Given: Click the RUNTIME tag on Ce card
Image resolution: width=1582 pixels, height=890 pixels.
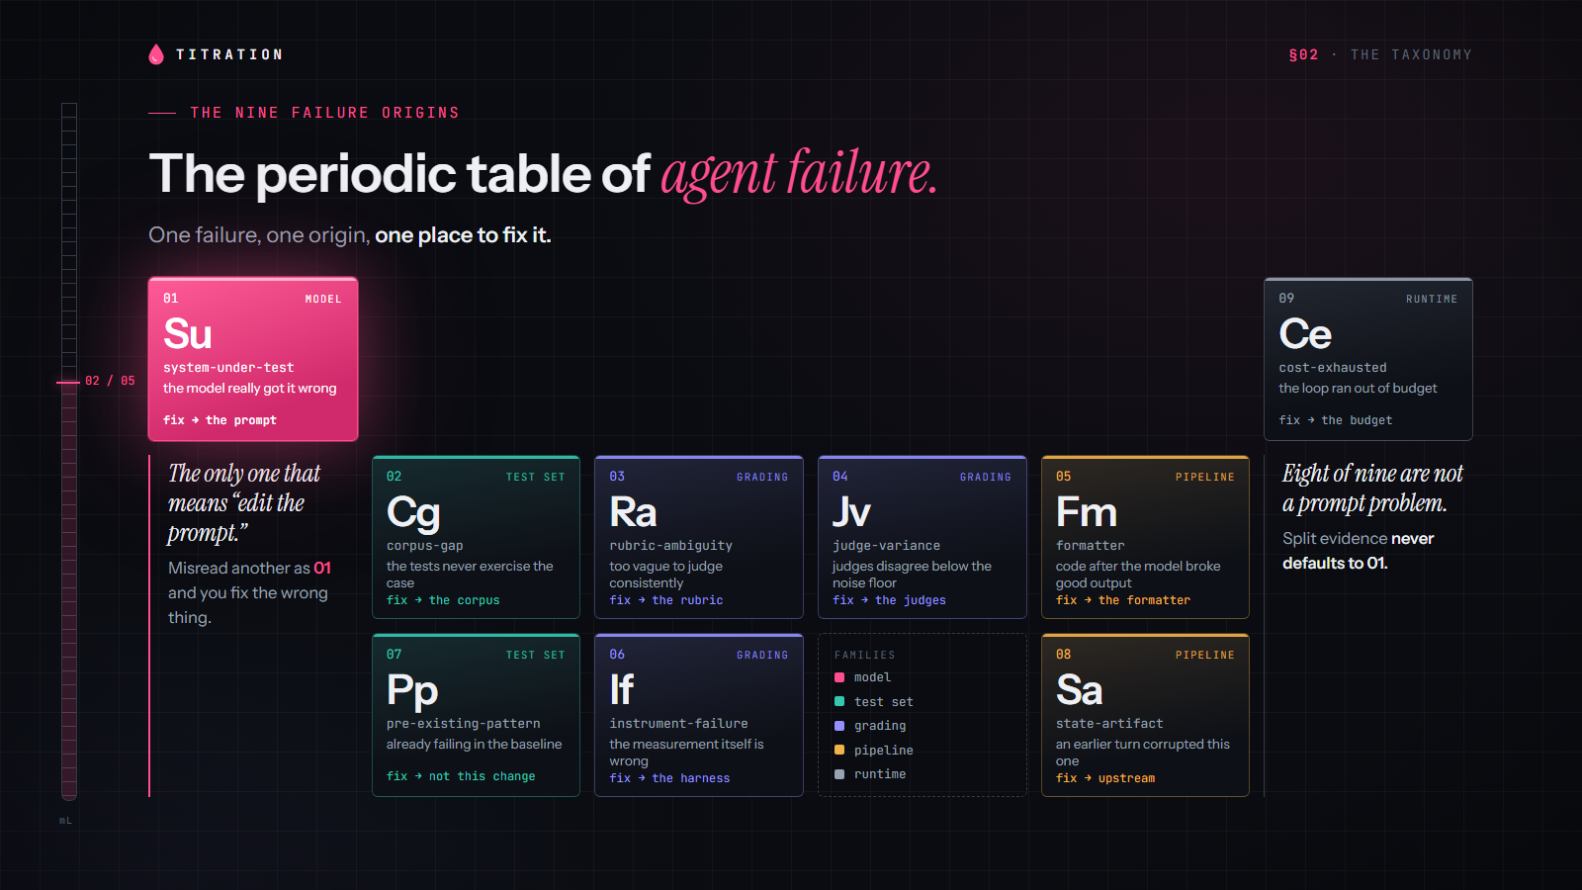Looking at the screenshot, I should click(x=1432, y=299).
